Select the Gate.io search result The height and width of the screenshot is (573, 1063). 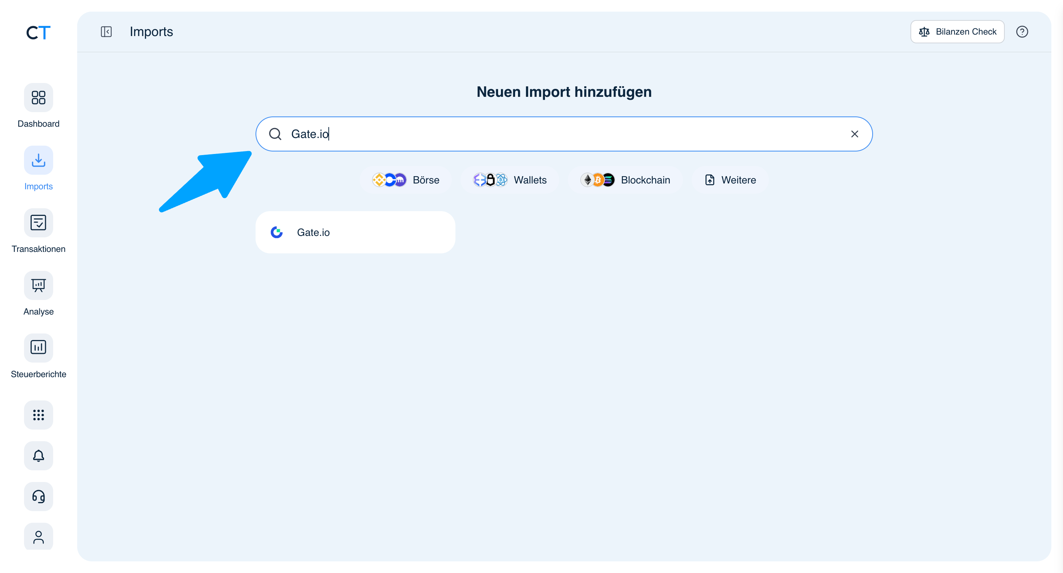click(355, 232)
